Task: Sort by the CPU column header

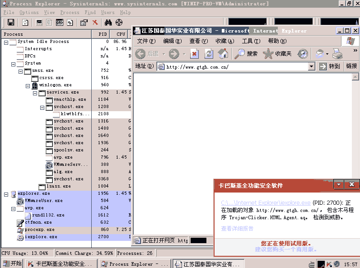Action: 120,34
